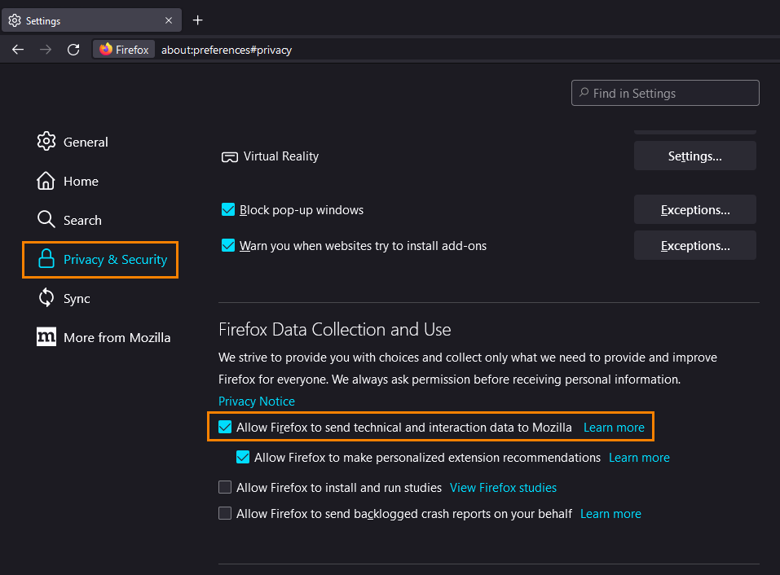Screen dimensions: 780x575
Task: Toggle Warn when websites install add-ons
Action: point(228,245)
